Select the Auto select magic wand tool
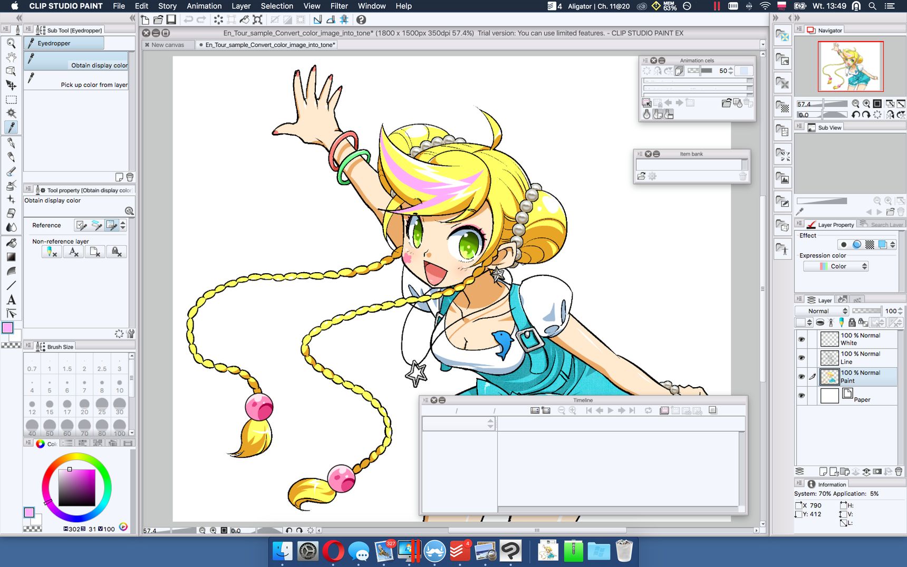 pos(11,113)
